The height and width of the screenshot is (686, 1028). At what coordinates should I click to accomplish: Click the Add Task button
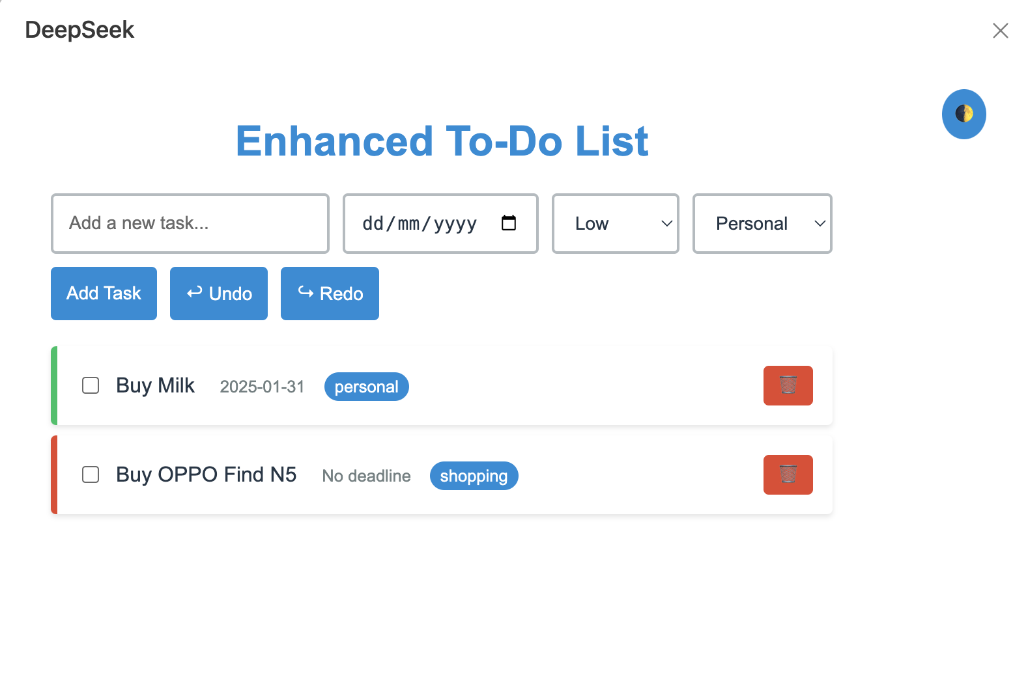(x=104, y=294)
